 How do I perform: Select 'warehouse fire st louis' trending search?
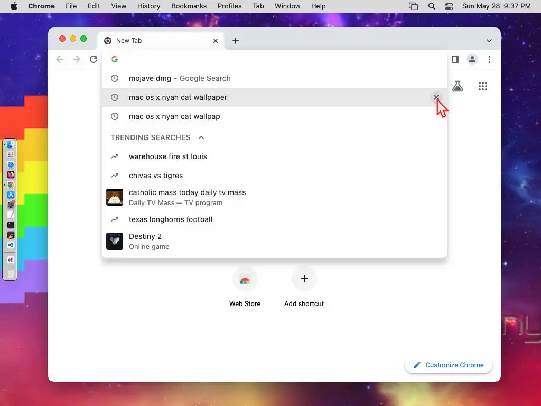pos(274,156)
